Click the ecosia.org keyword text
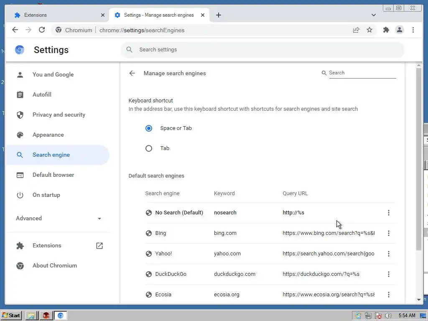Image resolution: width=428 pixels, height=321 pixels. point(227,295)
